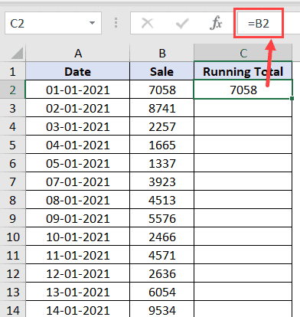Select row 11 header
300x317 pixels.
(x=12, y=255)
